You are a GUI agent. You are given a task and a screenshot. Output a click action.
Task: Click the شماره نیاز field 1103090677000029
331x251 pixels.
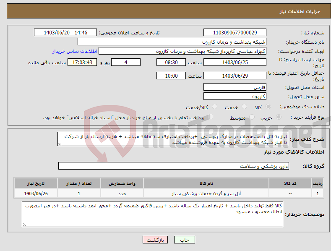pos(235,33)
